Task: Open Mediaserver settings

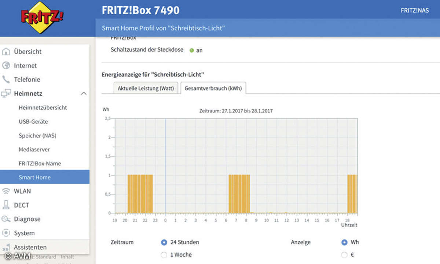Action: pyautogui.click(x=34, y=149)
